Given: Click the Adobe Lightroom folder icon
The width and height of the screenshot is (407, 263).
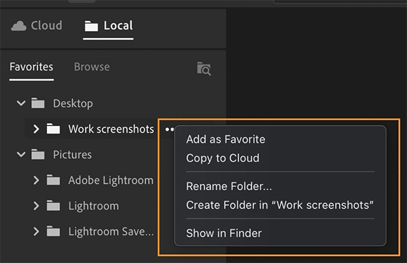Looking at the screenshot, I should tap(53, 180).
